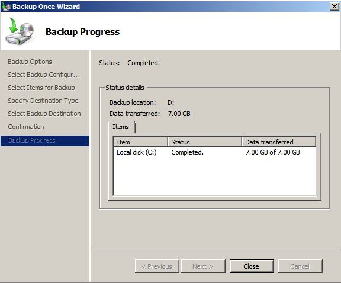The width and height of the screenshot is (341, 283).
Task: Click the 7.00 GB of 7.00 GB cell
Action: pyautogui.click(x=273, y=152)
